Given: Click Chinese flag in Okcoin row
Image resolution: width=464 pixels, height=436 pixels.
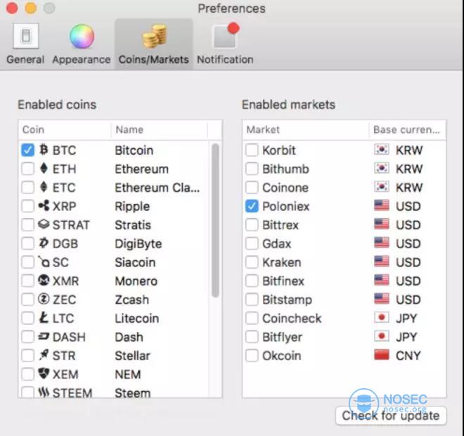Looking at the screenshot, I should pyautogui.click(x=382, y=354).
